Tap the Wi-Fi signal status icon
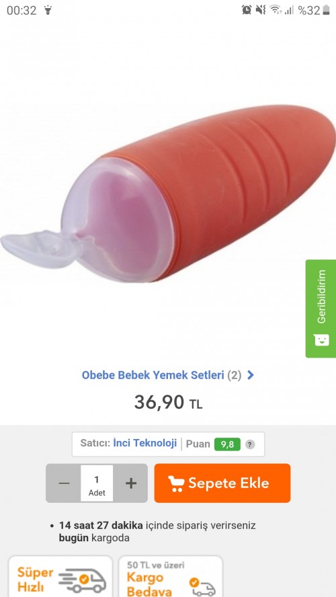Viewport: 336px width, 597px height. [x=276, y=10]
